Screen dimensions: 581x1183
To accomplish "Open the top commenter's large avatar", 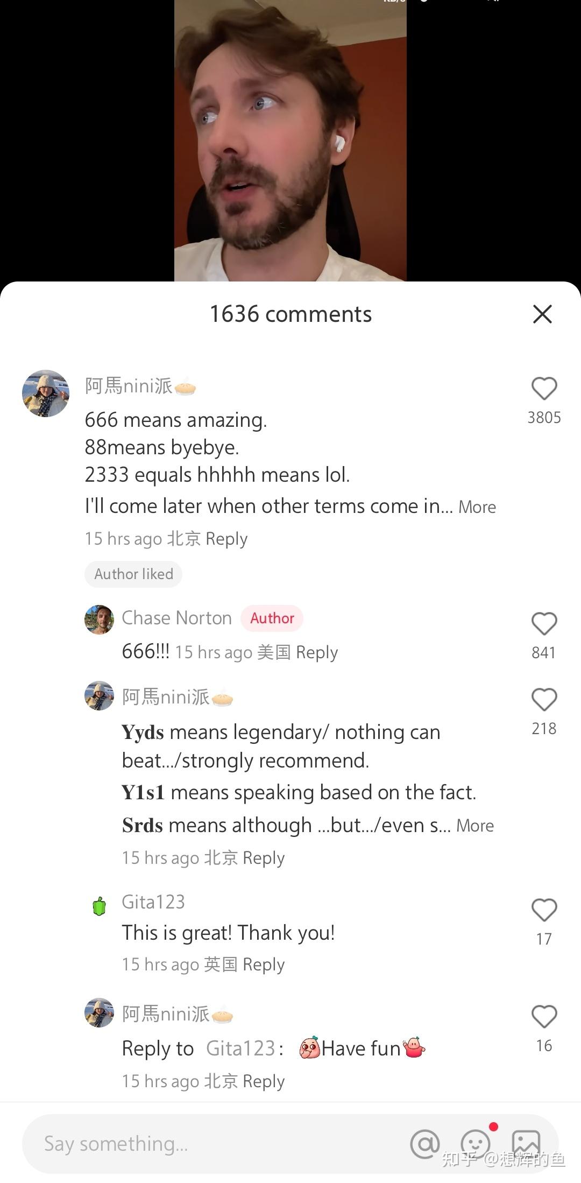I will (x=46, y=393).
